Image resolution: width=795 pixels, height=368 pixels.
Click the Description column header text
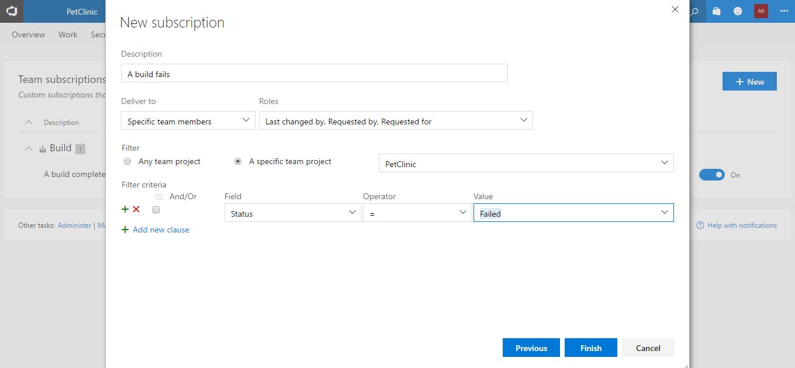point(61,123)
